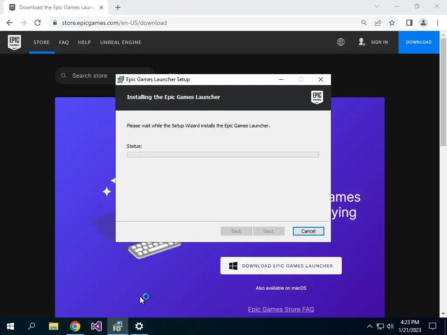Minimize the Epic Games Launcher Setup dialog
The image size is (447, 335).
tap(281, 79)
